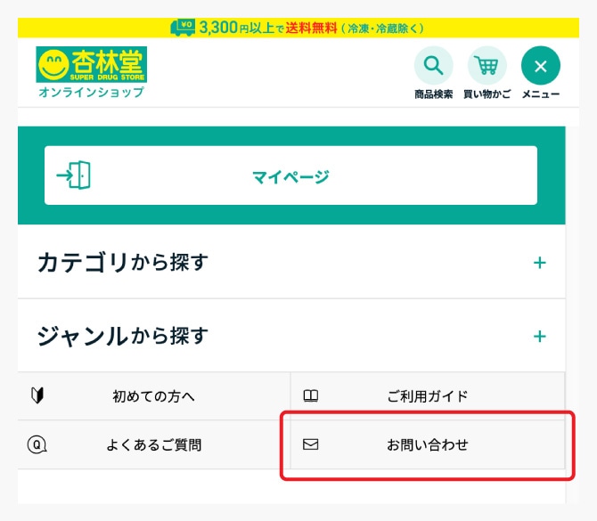597x521 pixels.
Task: Open the 買い物かご shopping cart icon
Action: point(487,65)
